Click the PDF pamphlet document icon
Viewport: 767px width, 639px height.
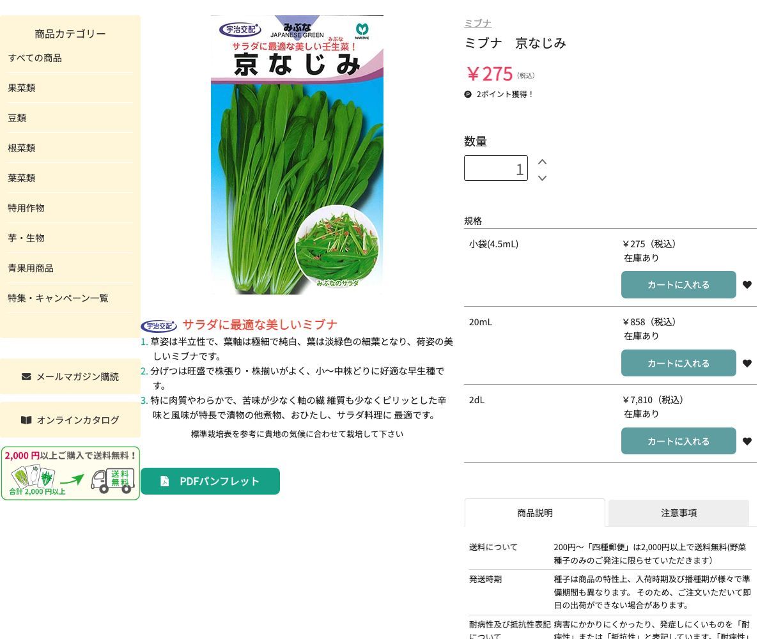(165, 481)
